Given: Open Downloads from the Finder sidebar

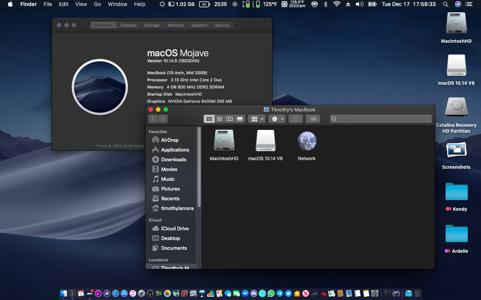Looking at the screenshot, I should point(174,159).
